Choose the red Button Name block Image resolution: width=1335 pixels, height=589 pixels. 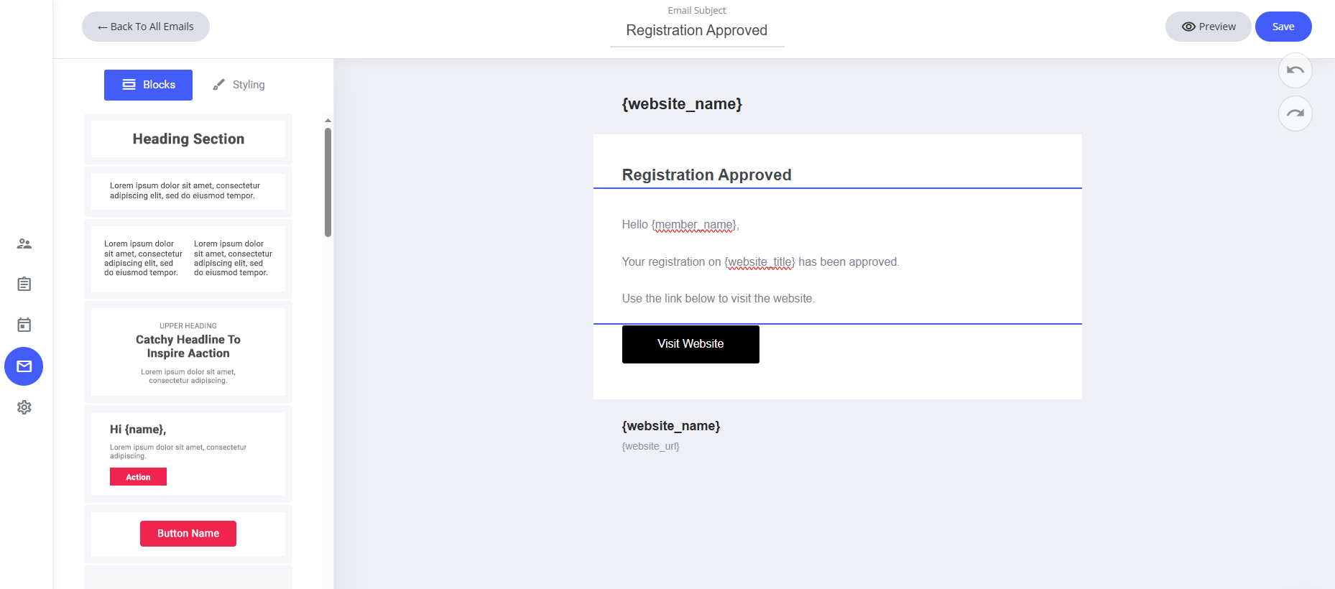point(188,533)
